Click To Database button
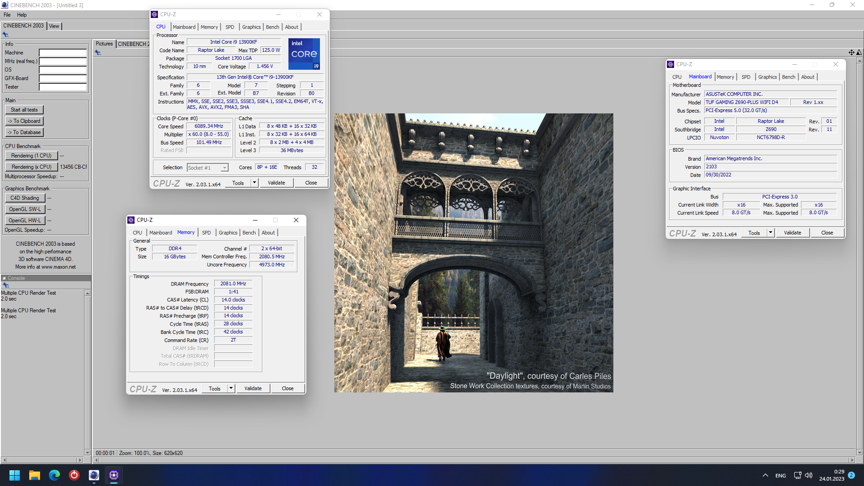The image size is (864, 486). (x=24, y=132)
